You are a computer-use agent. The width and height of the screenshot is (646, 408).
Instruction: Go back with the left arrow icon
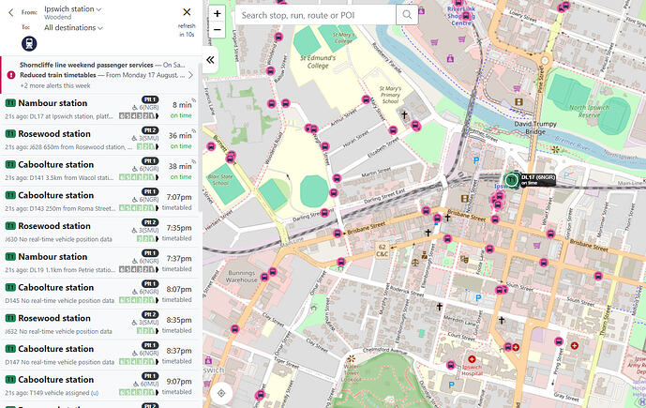[x=11, y=12]
